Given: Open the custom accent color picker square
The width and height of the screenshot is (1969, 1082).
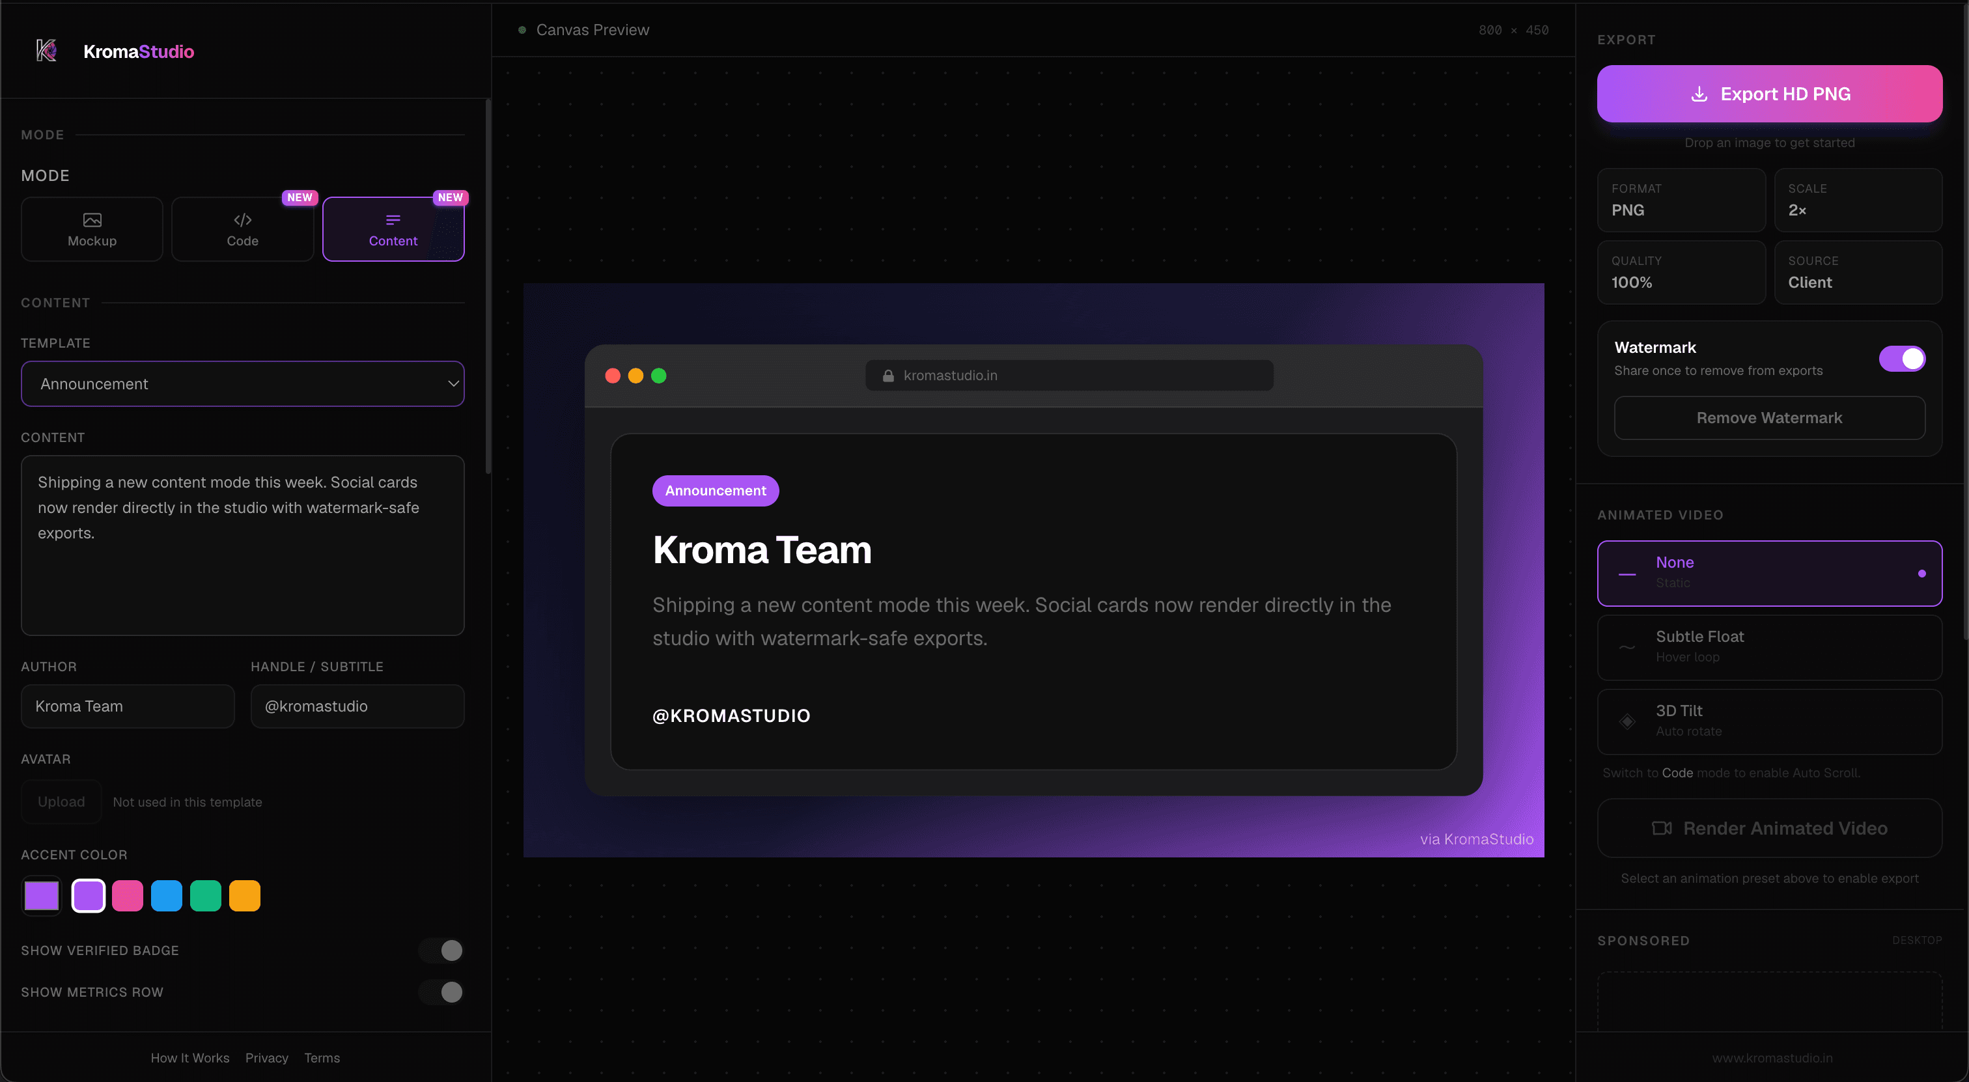Looking at the screenshot, I should tap(41, 896).
